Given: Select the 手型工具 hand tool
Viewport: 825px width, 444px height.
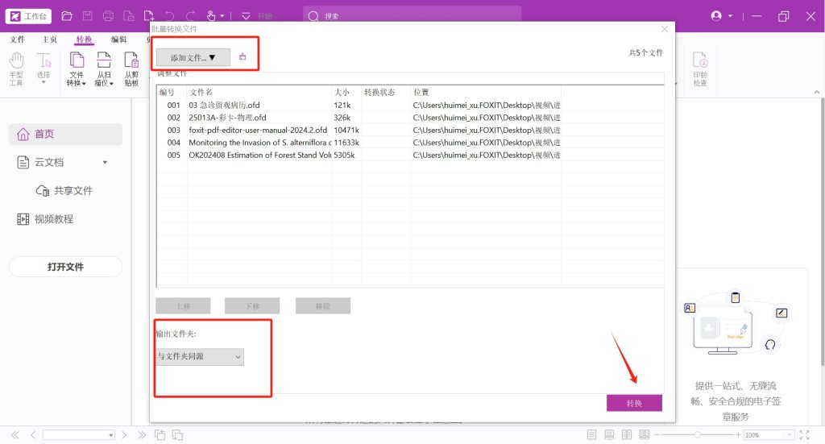Looking at the screenshot, I should click(x=17, y=68).
